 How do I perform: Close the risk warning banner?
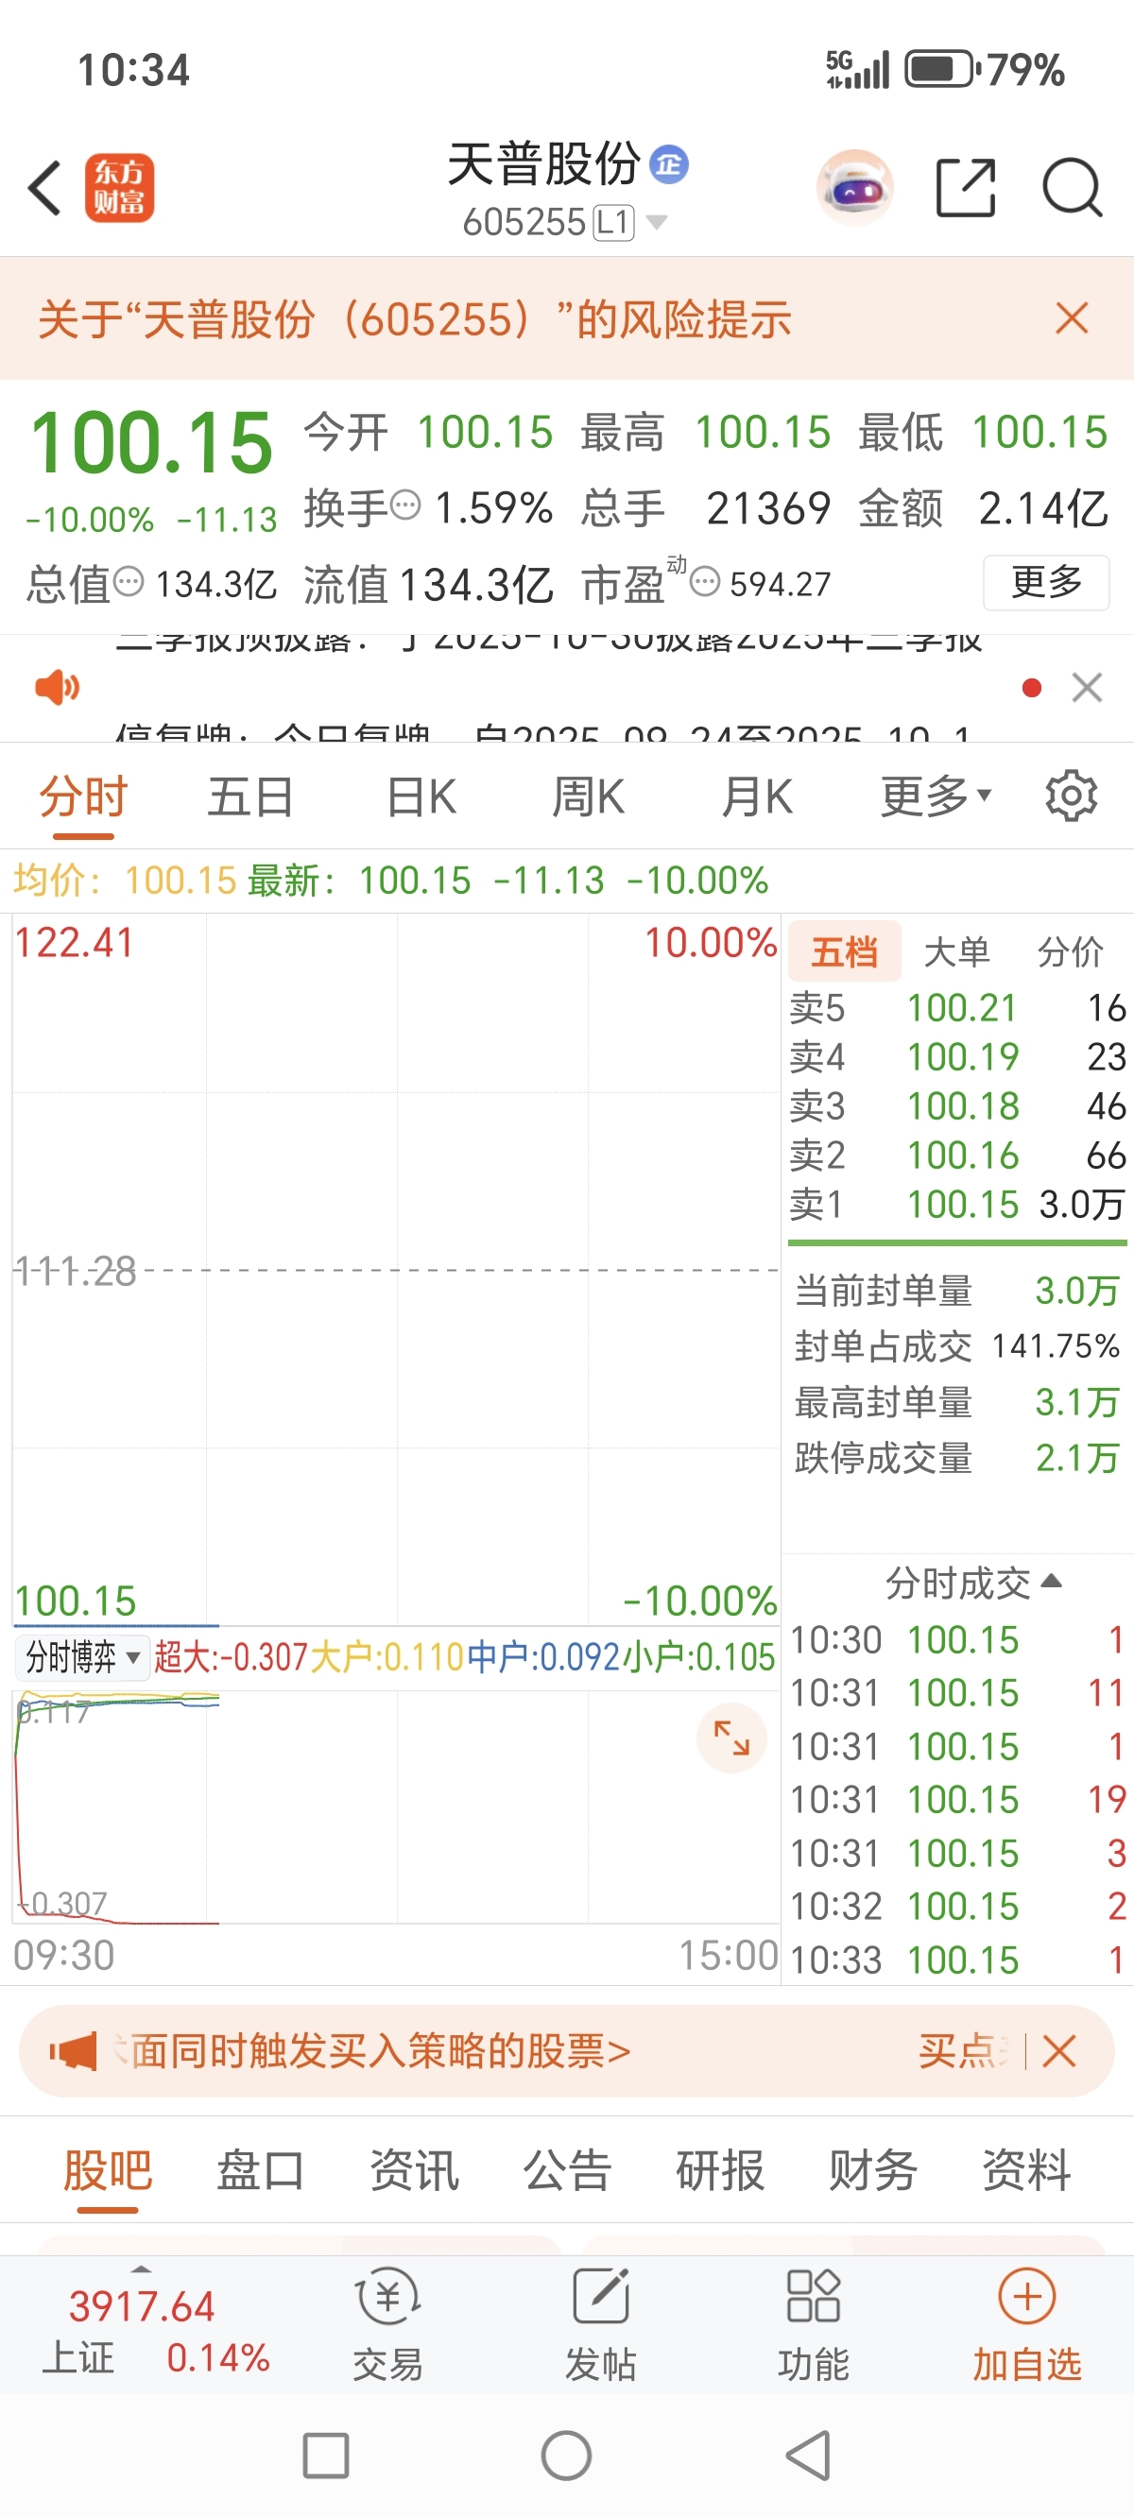click(x=1073, y=318)
